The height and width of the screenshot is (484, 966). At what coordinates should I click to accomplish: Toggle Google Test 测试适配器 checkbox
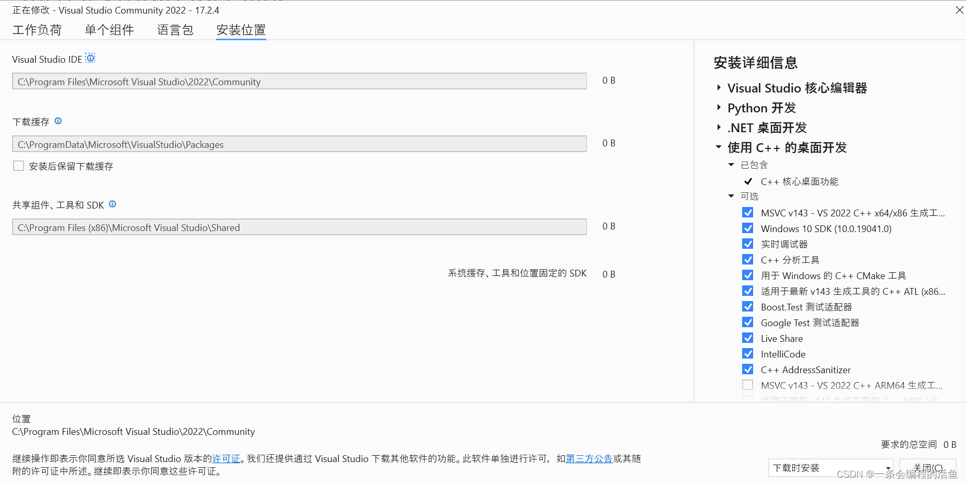click(x=748, y=322)
